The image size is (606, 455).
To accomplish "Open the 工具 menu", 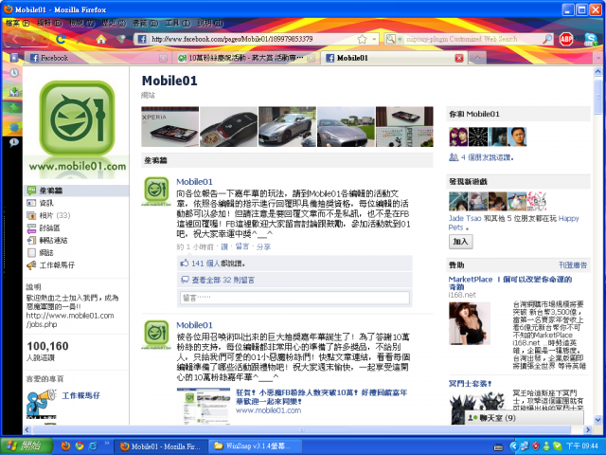I will pos(178,23).
